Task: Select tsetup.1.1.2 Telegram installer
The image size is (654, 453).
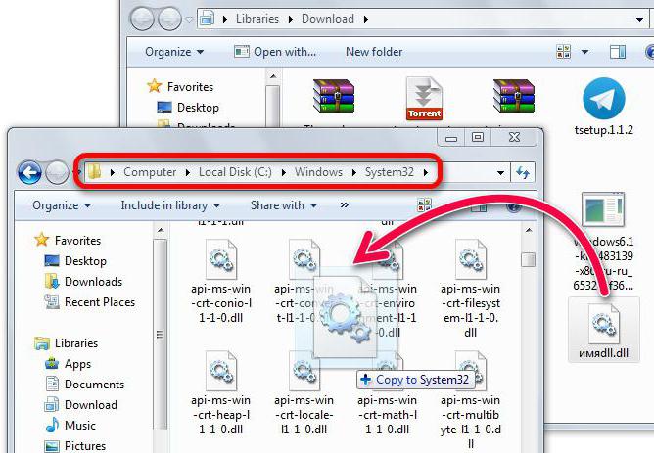Action: pos(603,107)
